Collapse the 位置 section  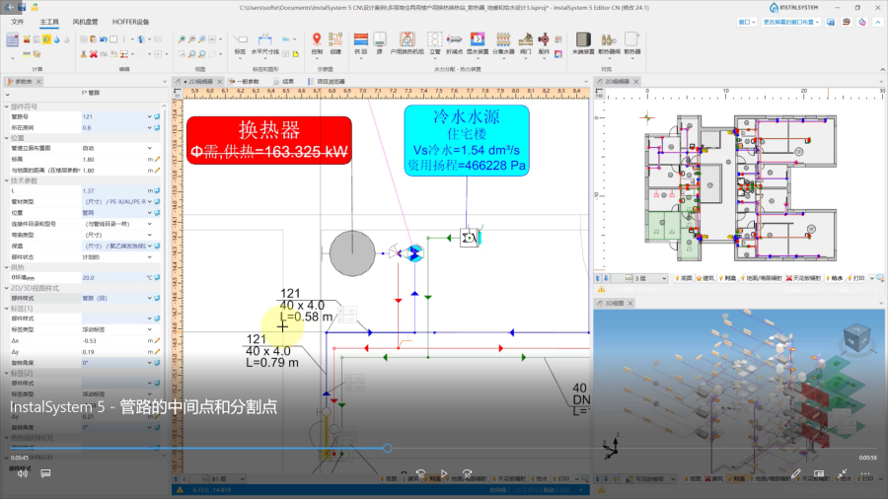tap(7, 138)
